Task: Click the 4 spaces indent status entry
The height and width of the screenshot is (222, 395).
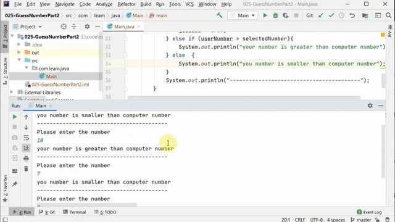Action: tap(336, 220)
